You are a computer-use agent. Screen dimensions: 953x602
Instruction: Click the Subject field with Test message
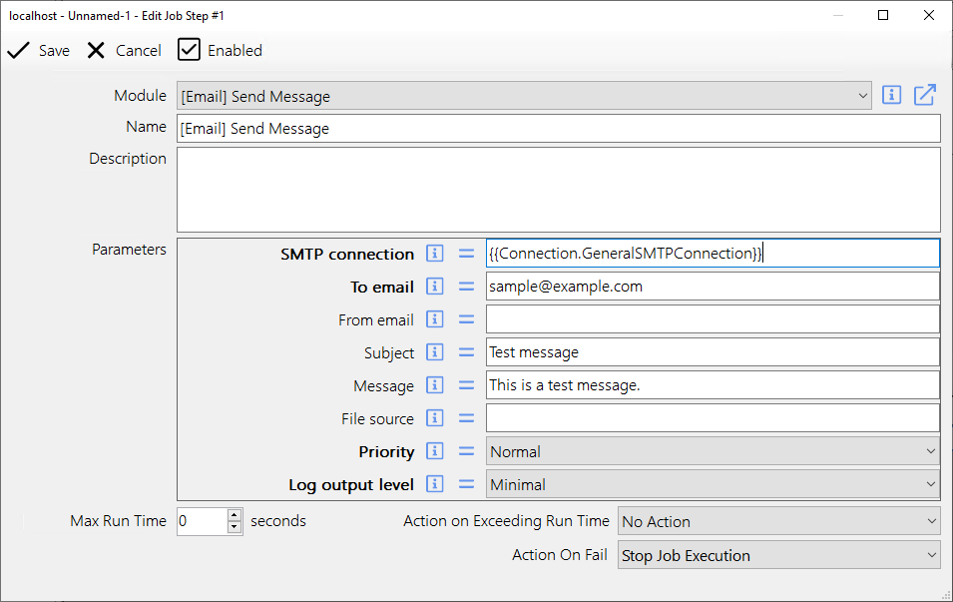pyautogui.click(x=713, y=352)
